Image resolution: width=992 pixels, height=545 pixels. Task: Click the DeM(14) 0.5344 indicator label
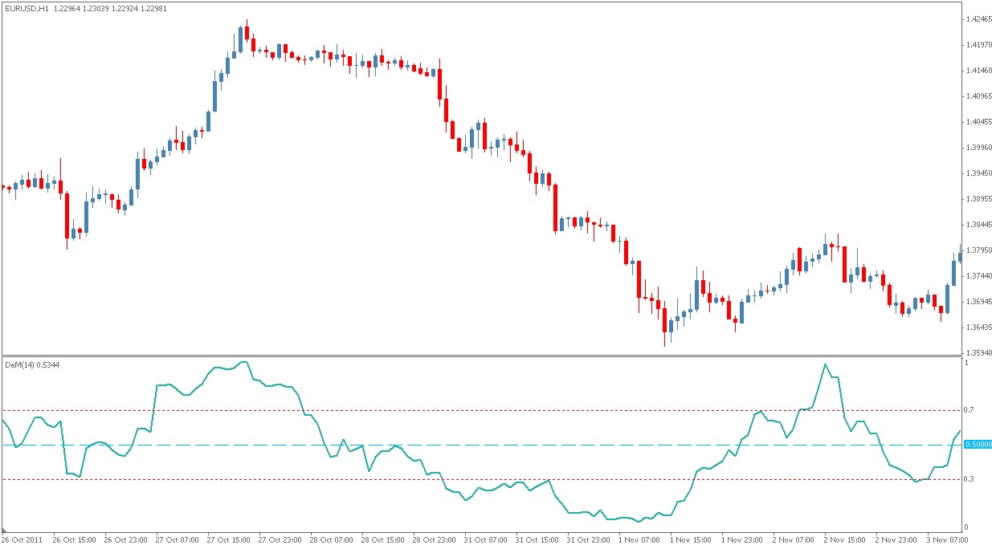click(x=31, y=364)
